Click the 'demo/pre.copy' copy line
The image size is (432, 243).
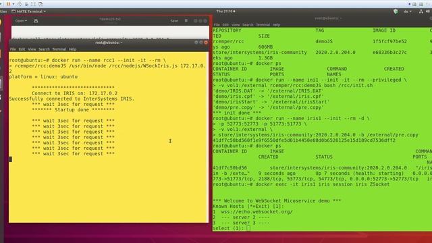269,107
